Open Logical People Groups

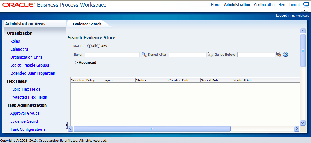[30, 65]
